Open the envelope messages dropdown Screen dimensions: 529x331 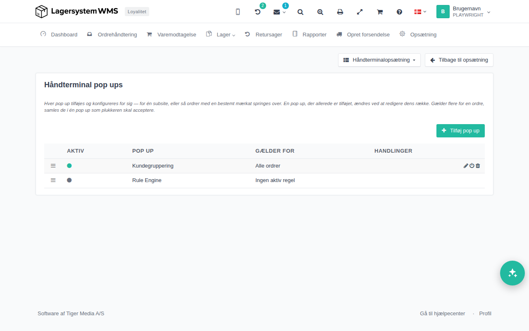tap(279, 12)
